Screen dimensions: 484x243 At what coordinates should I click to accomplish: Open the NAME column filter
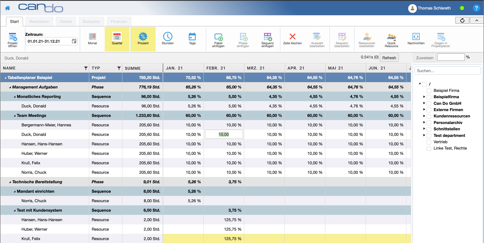coord(86,68)
